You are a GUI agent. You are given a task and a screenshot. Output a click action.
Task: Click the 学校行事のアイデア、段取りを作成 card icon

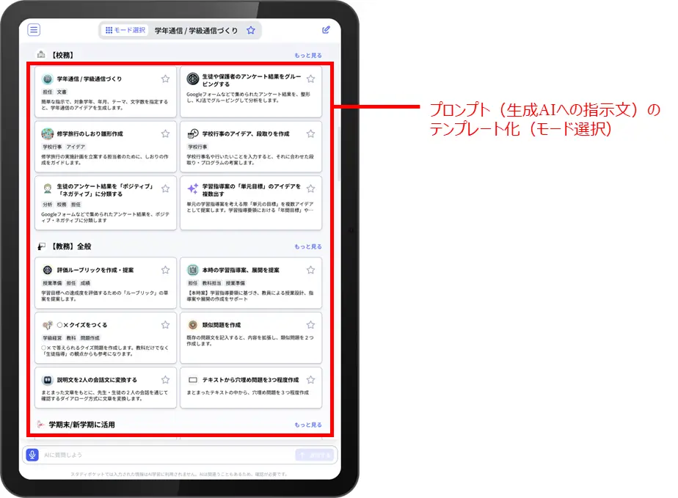click(193, 134)
